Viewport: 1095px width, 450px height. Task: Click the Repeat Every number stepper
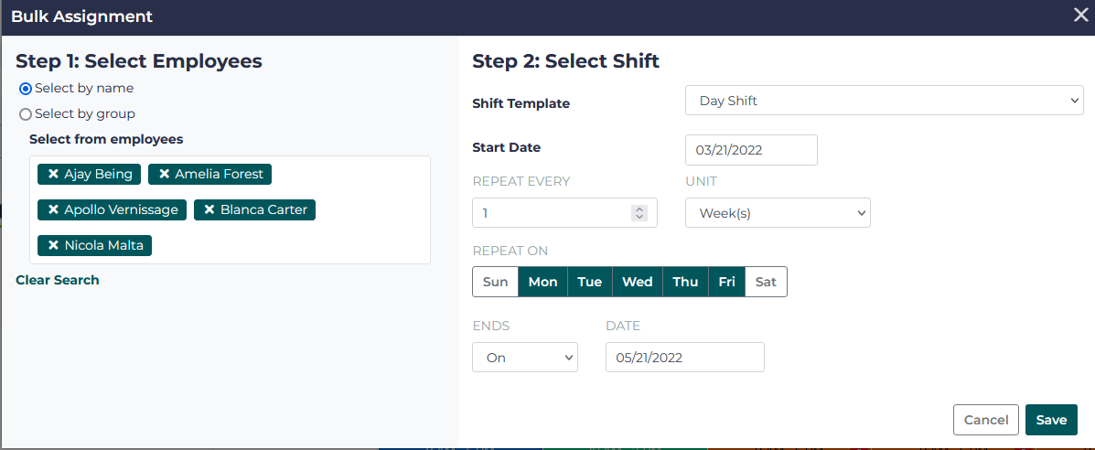pos(639,212)
